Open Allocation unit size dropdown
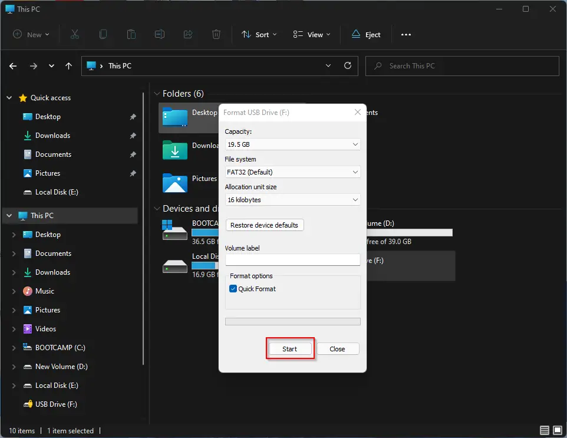The height and width of the screenshot is (438, 567). [x=292, y=200]
